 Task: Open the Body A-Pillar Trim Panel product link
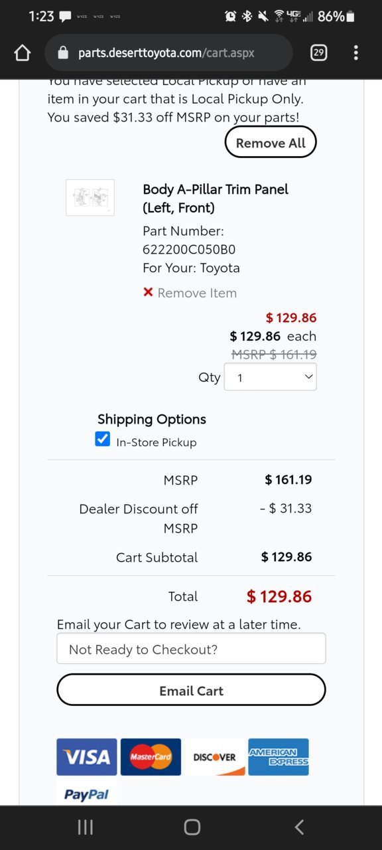(x=216, y=199)
